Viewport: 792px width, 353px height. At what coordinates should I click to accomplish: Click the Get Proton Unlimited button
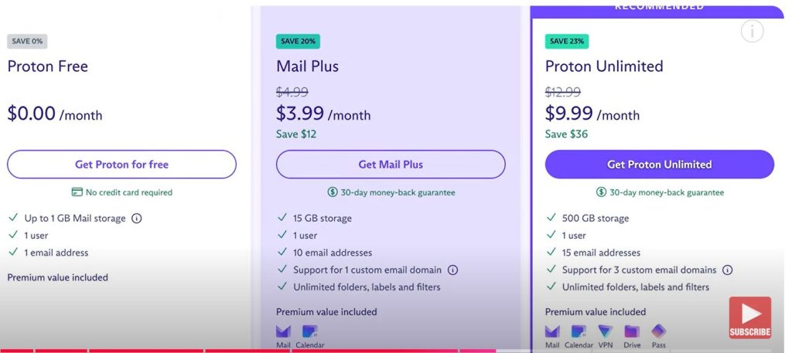(659, 165)
